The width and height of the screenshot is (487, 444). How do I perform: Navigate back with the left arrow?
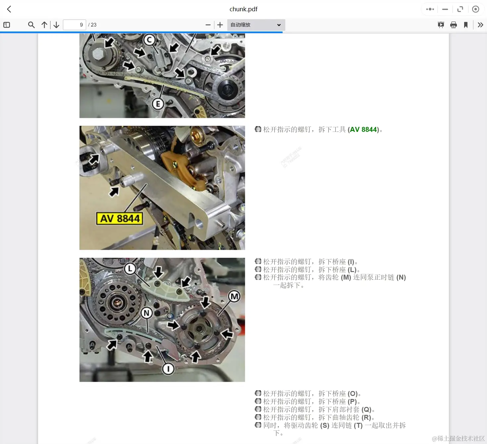9,9
